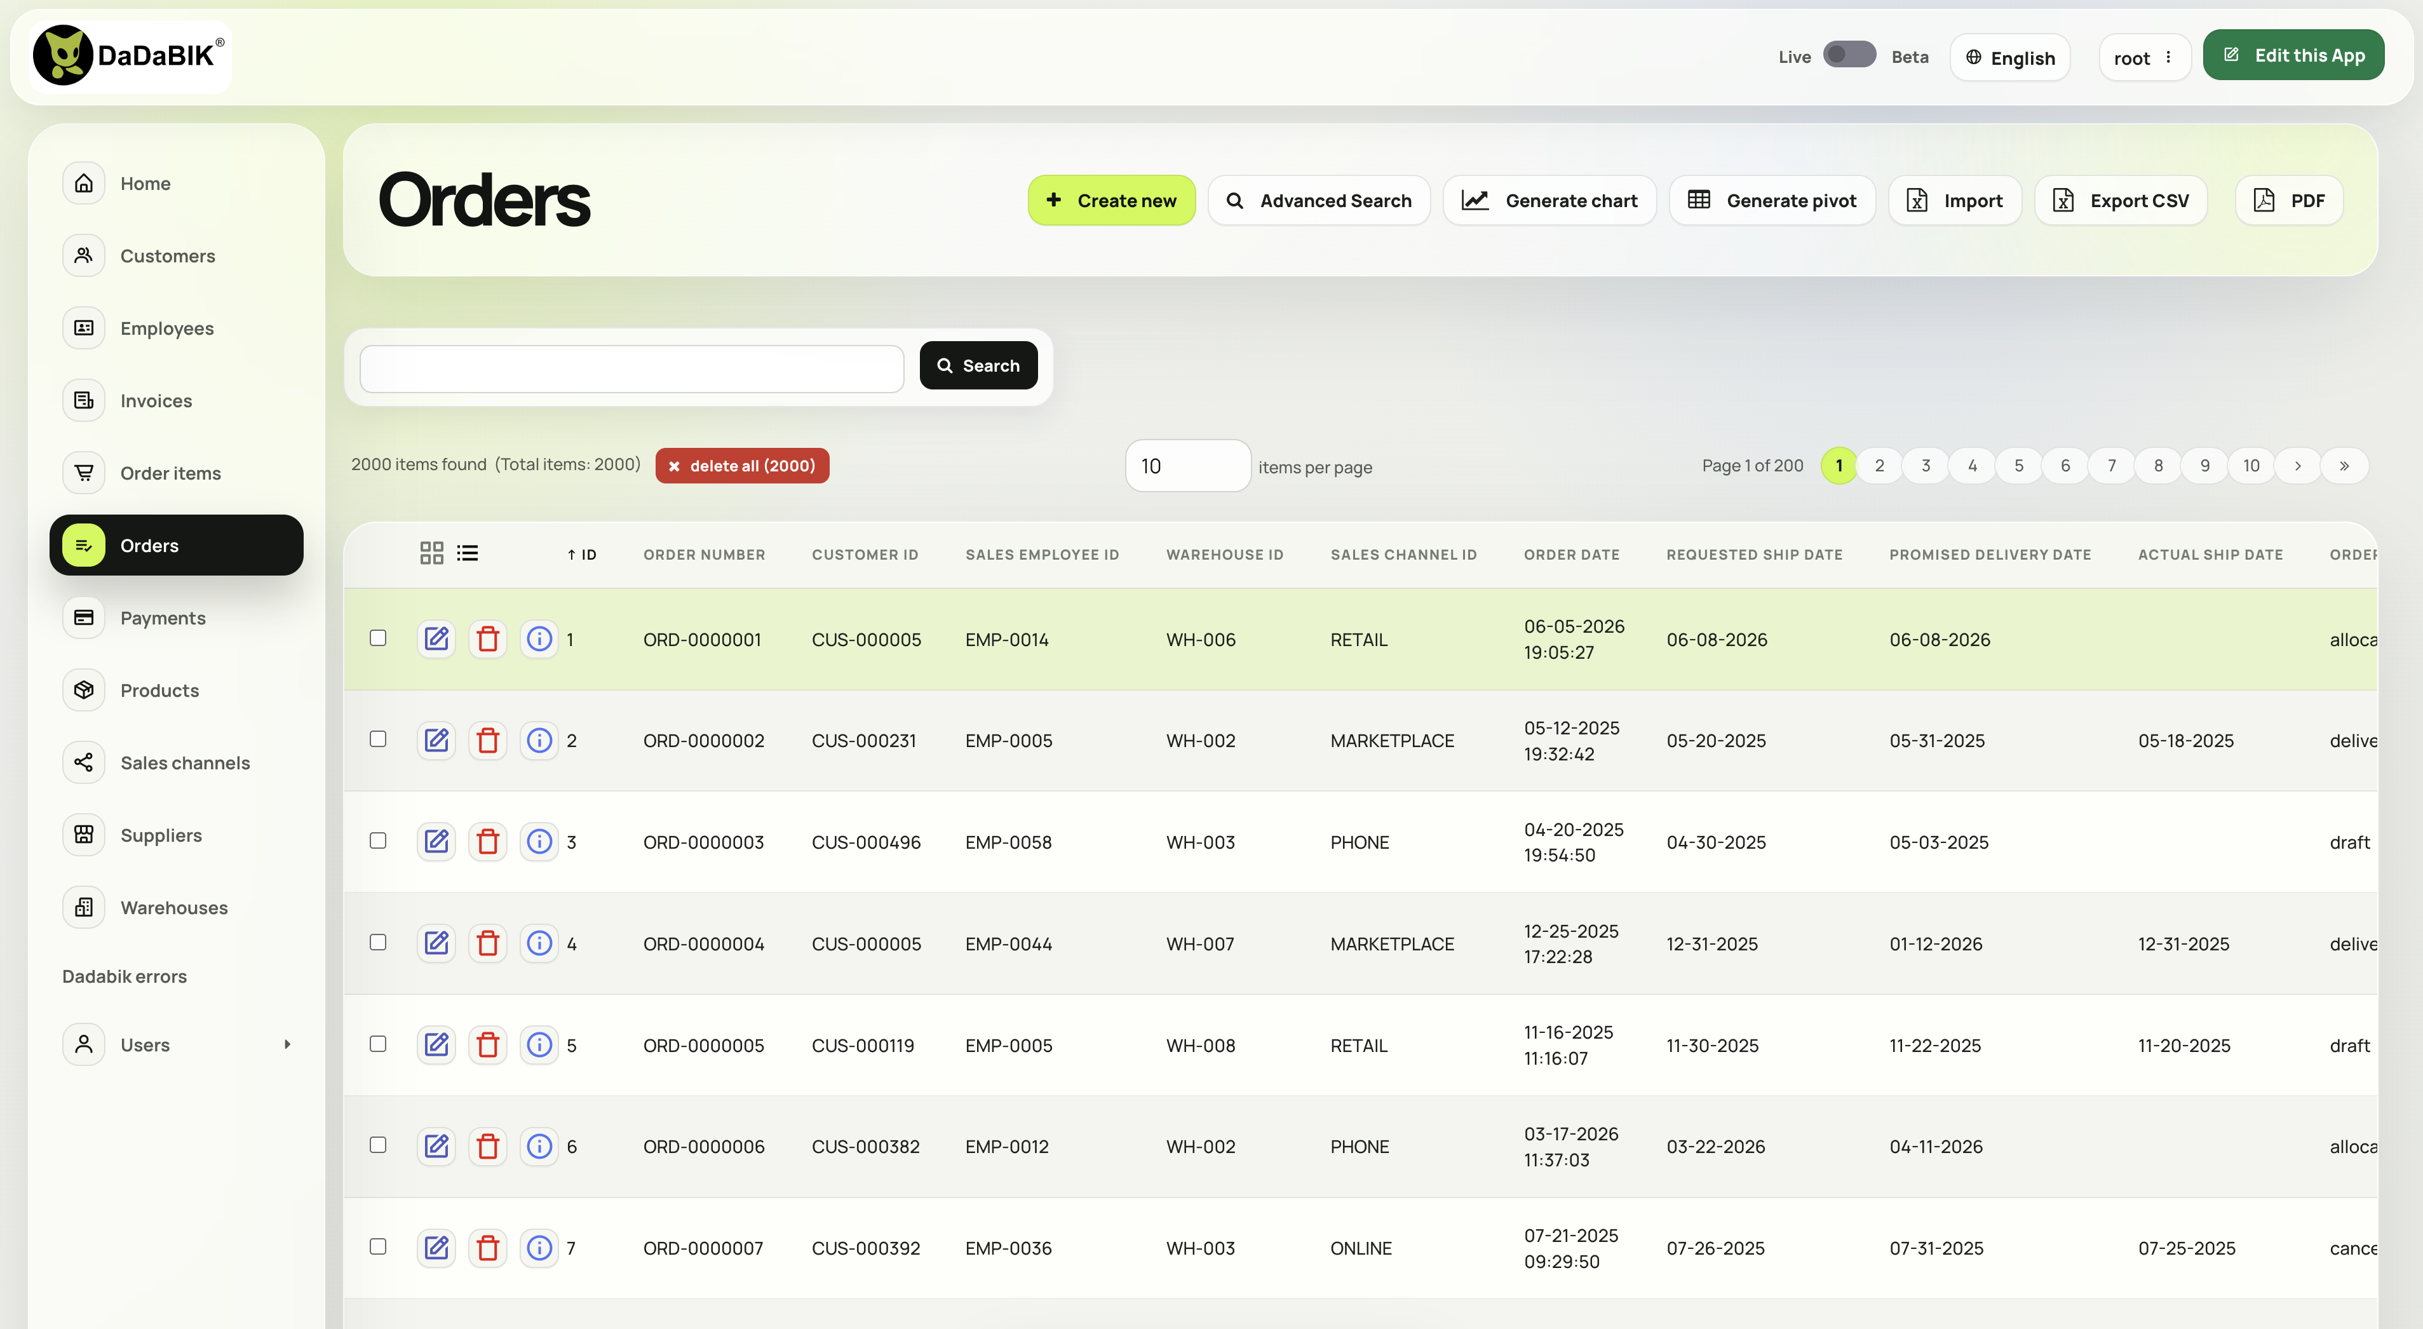Screen dimensions: 2423x1329
Task: Click the Payments card icon
Action: [84, 617]
